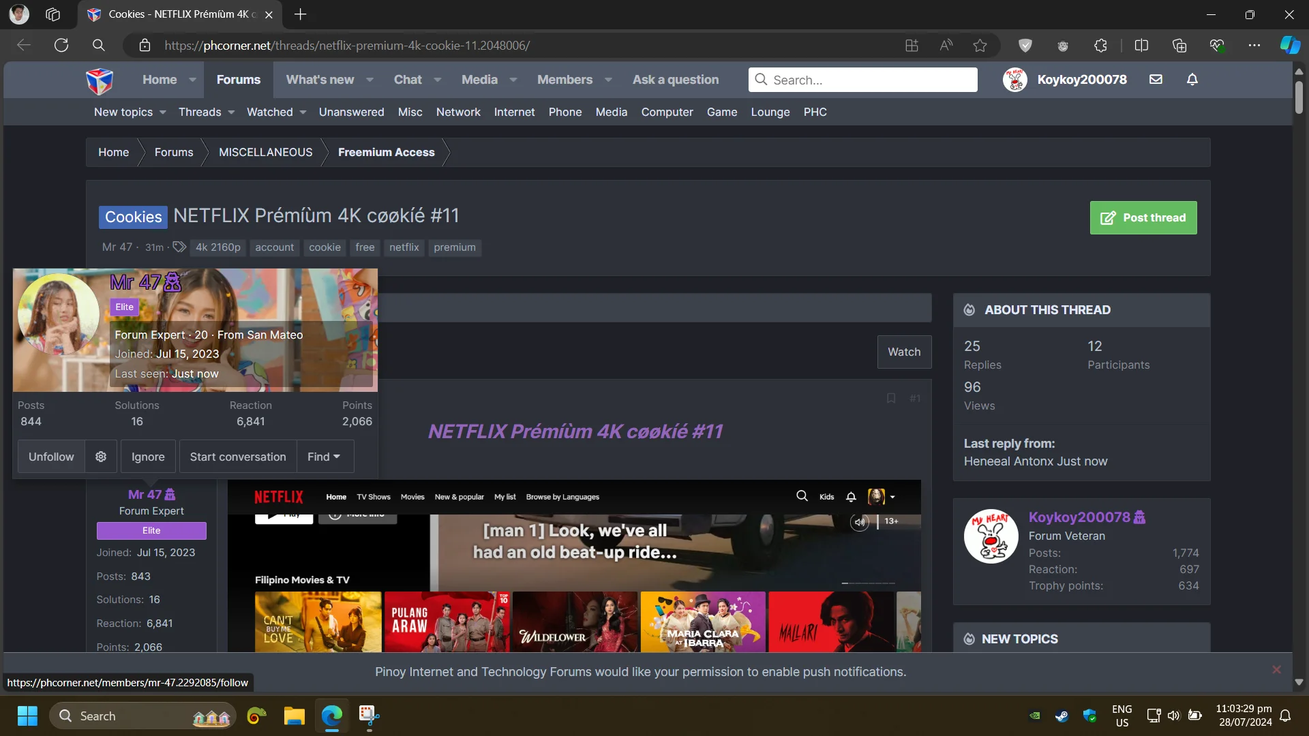Expand the Watched dropdown

point(303,112)
